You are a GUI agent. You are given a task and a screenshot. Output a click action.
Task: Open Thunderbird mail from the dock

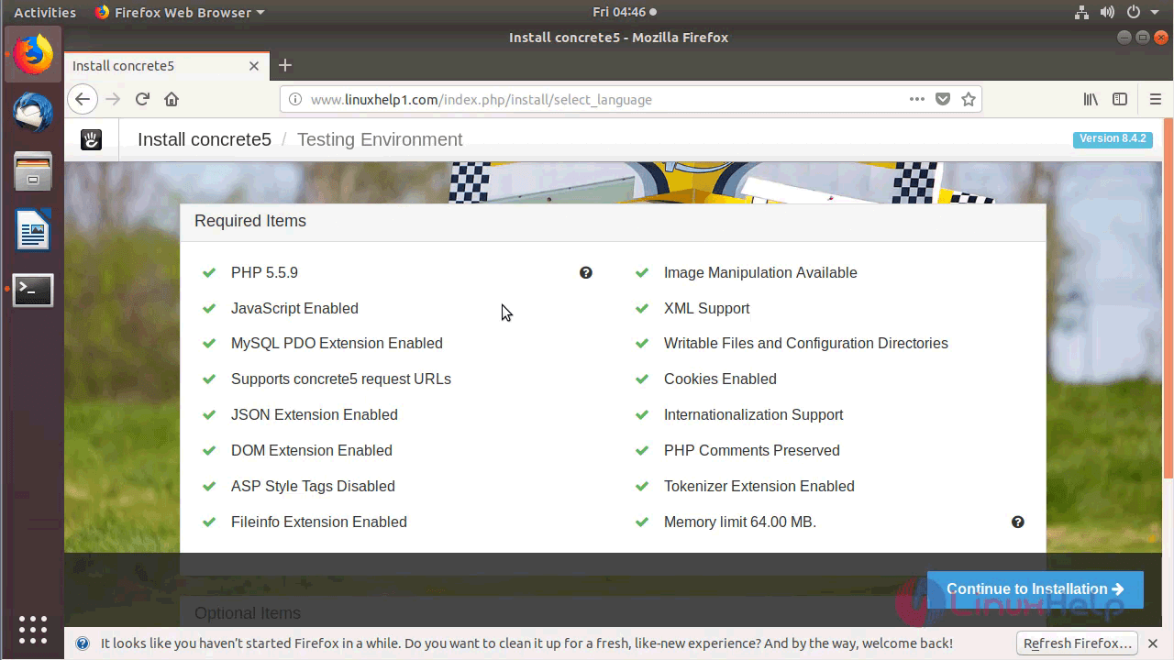point(34,113)
